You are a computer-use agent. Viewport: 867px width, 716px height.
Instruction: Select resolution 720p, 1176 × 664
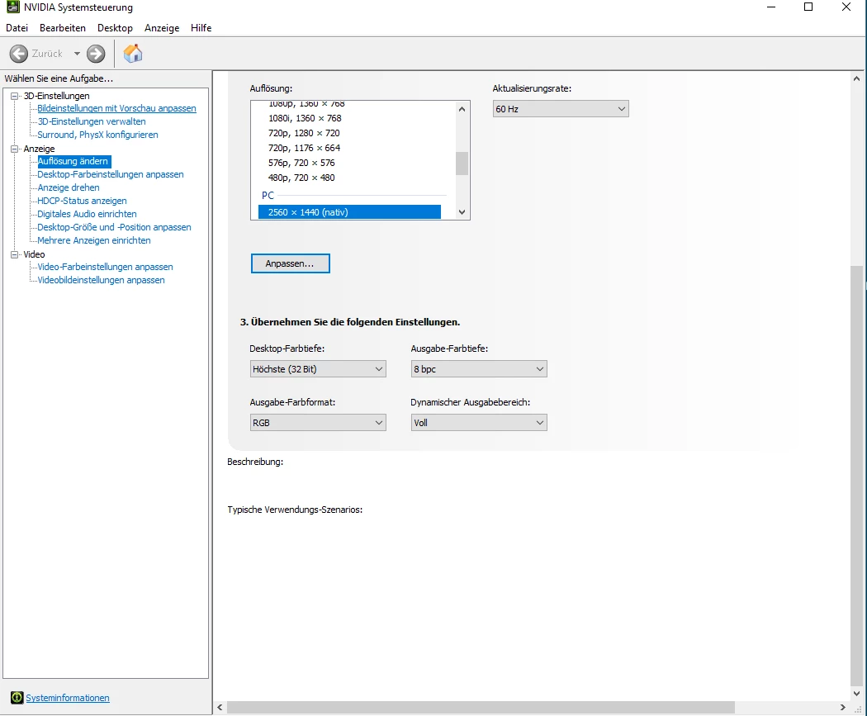coord(304,148)
